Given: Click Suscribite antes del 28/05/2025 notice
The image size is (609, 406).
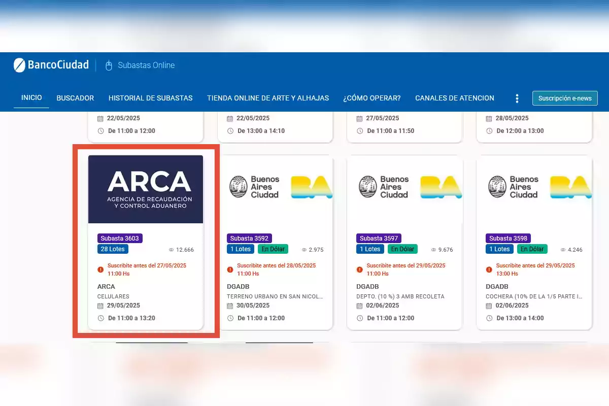Looking at the screenshot, I should pyautogui.click(x=277, y=269).
